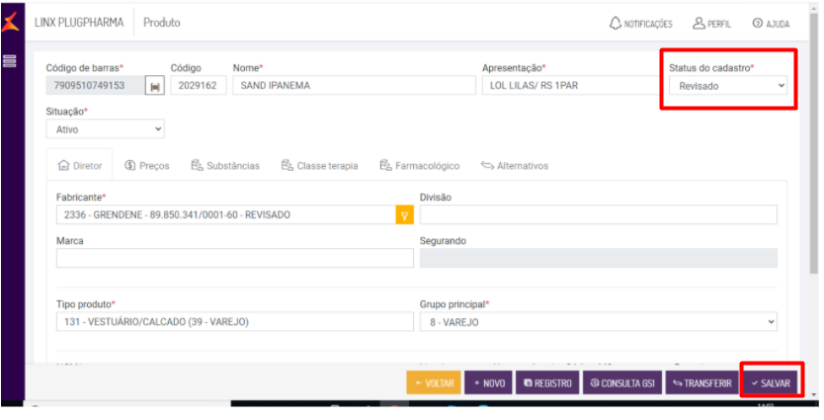The height and width of the screenshot is (420, 824).
Task: Open Ajuda help icon
Action: pos(771,23)
